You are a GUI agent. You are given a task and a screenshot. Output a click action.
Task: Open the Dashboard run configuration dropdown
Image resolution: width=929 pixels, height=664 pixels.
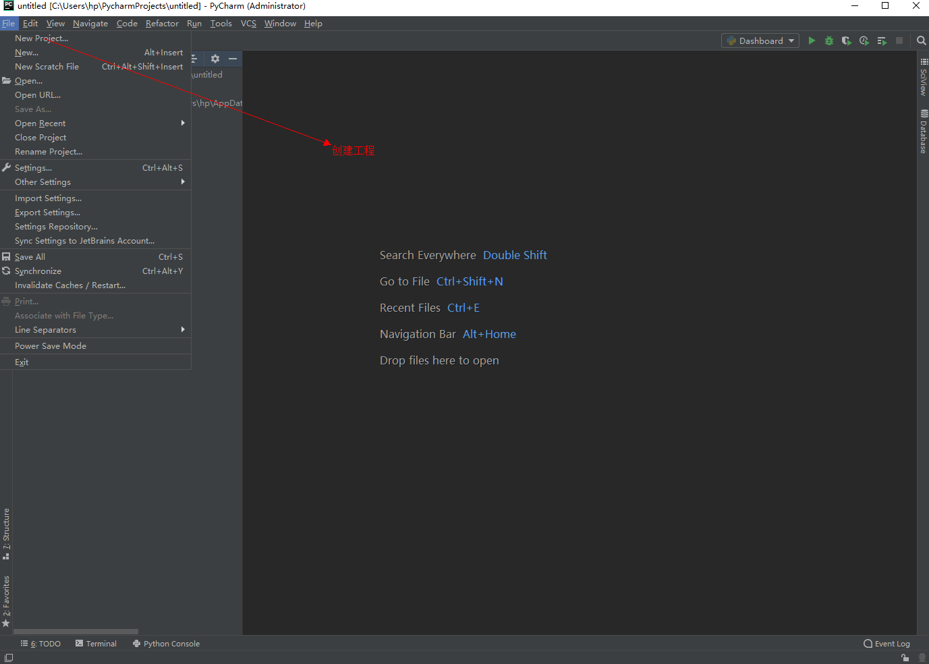pyautogui.click(x=760, y=40)
